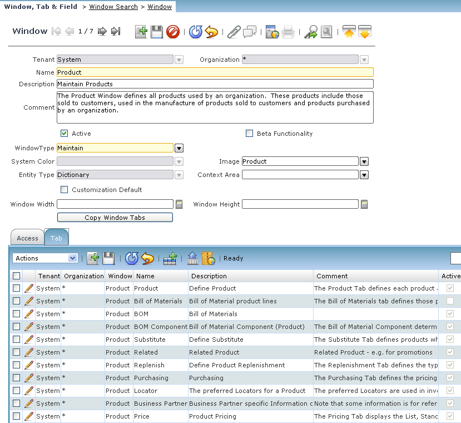
Task: Refresh record in Window toolbar
Action: (196, 32)
